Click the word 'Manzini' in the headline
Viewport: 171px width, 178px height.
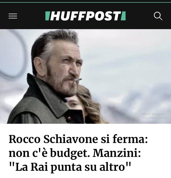click(115, 153)
